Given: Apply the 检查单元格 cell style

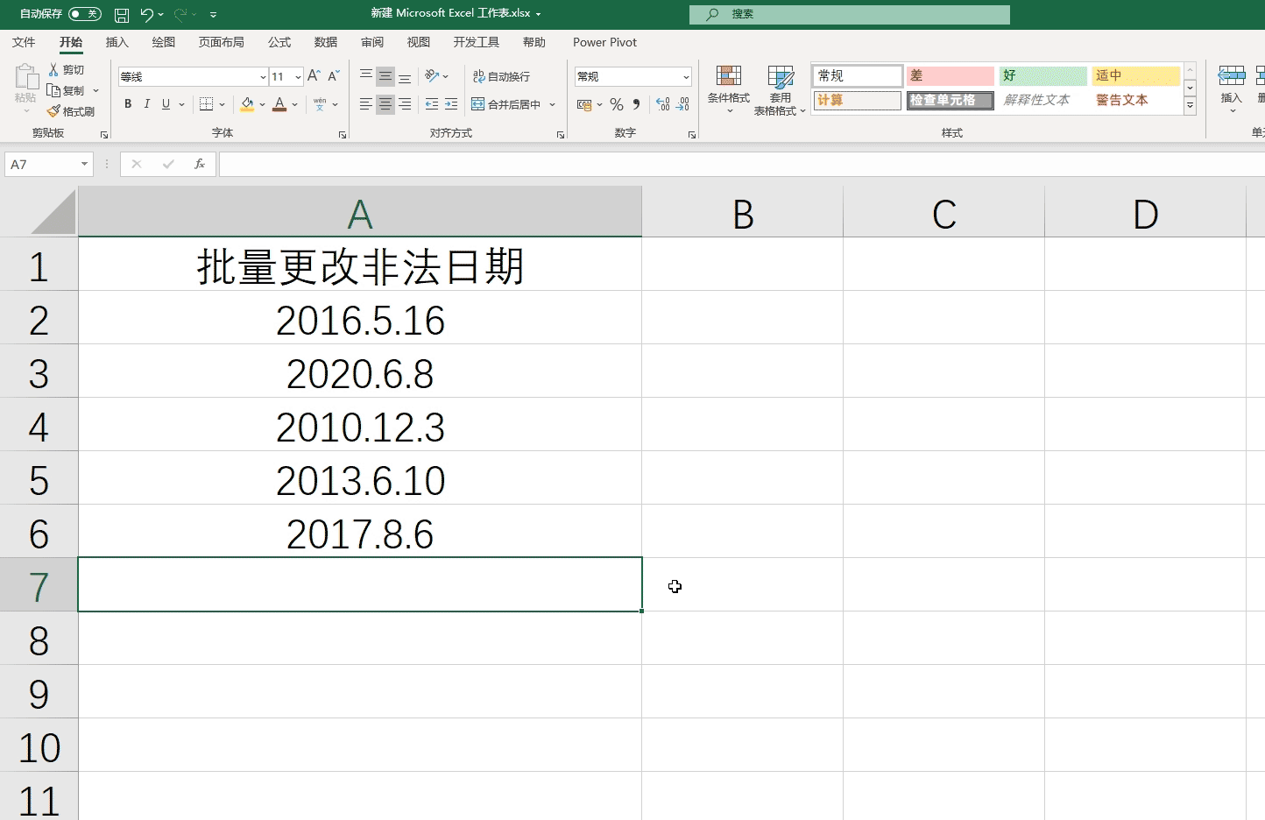Looking at the screenshot, I should coord(950,99).
